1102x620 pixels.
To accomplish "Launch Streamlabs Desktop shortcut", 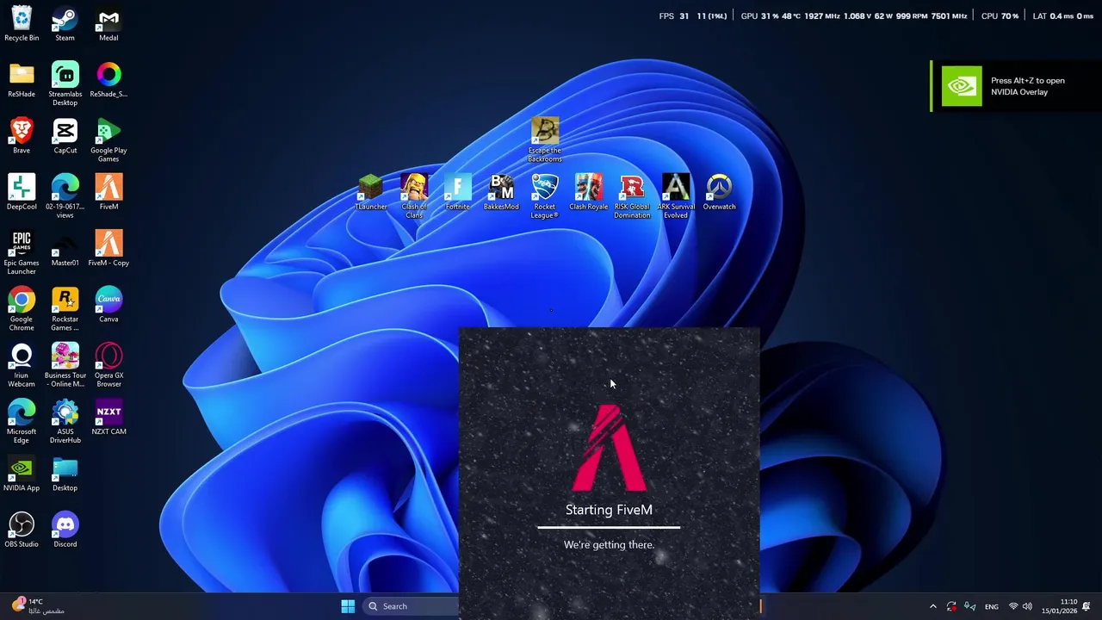I will tap(65, 84).
